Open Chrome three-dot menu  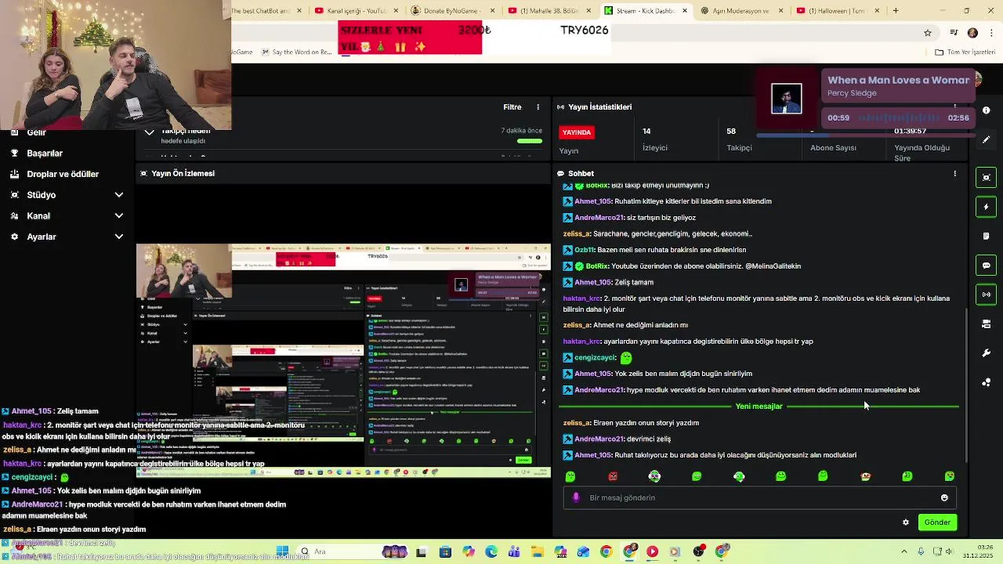[991, 33]
